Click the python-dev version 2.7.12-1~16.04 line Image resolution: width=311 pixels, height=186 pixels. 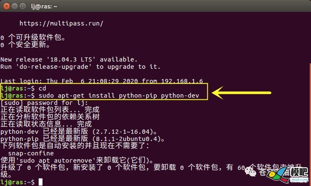[79, 132]
